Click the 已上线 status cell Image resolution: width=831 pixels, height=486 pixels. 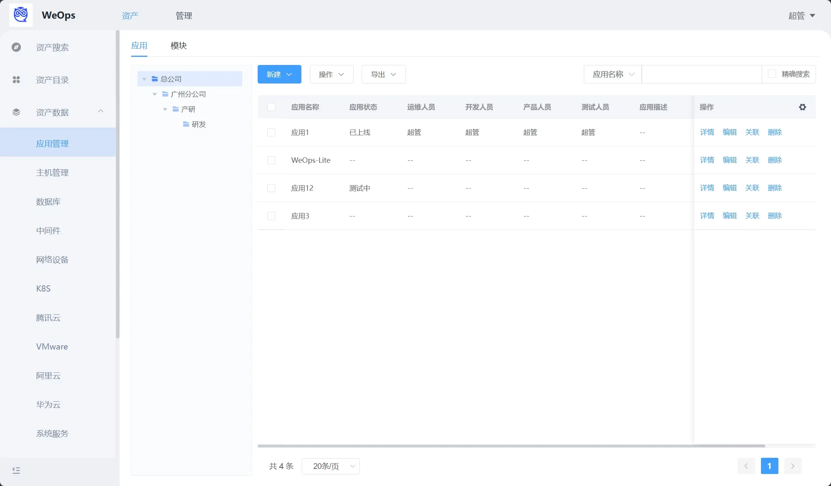(x=360, y=132)
